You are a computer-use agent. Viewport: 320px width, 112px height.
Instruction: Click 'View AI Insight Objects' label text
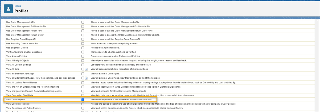coord(18,61)
